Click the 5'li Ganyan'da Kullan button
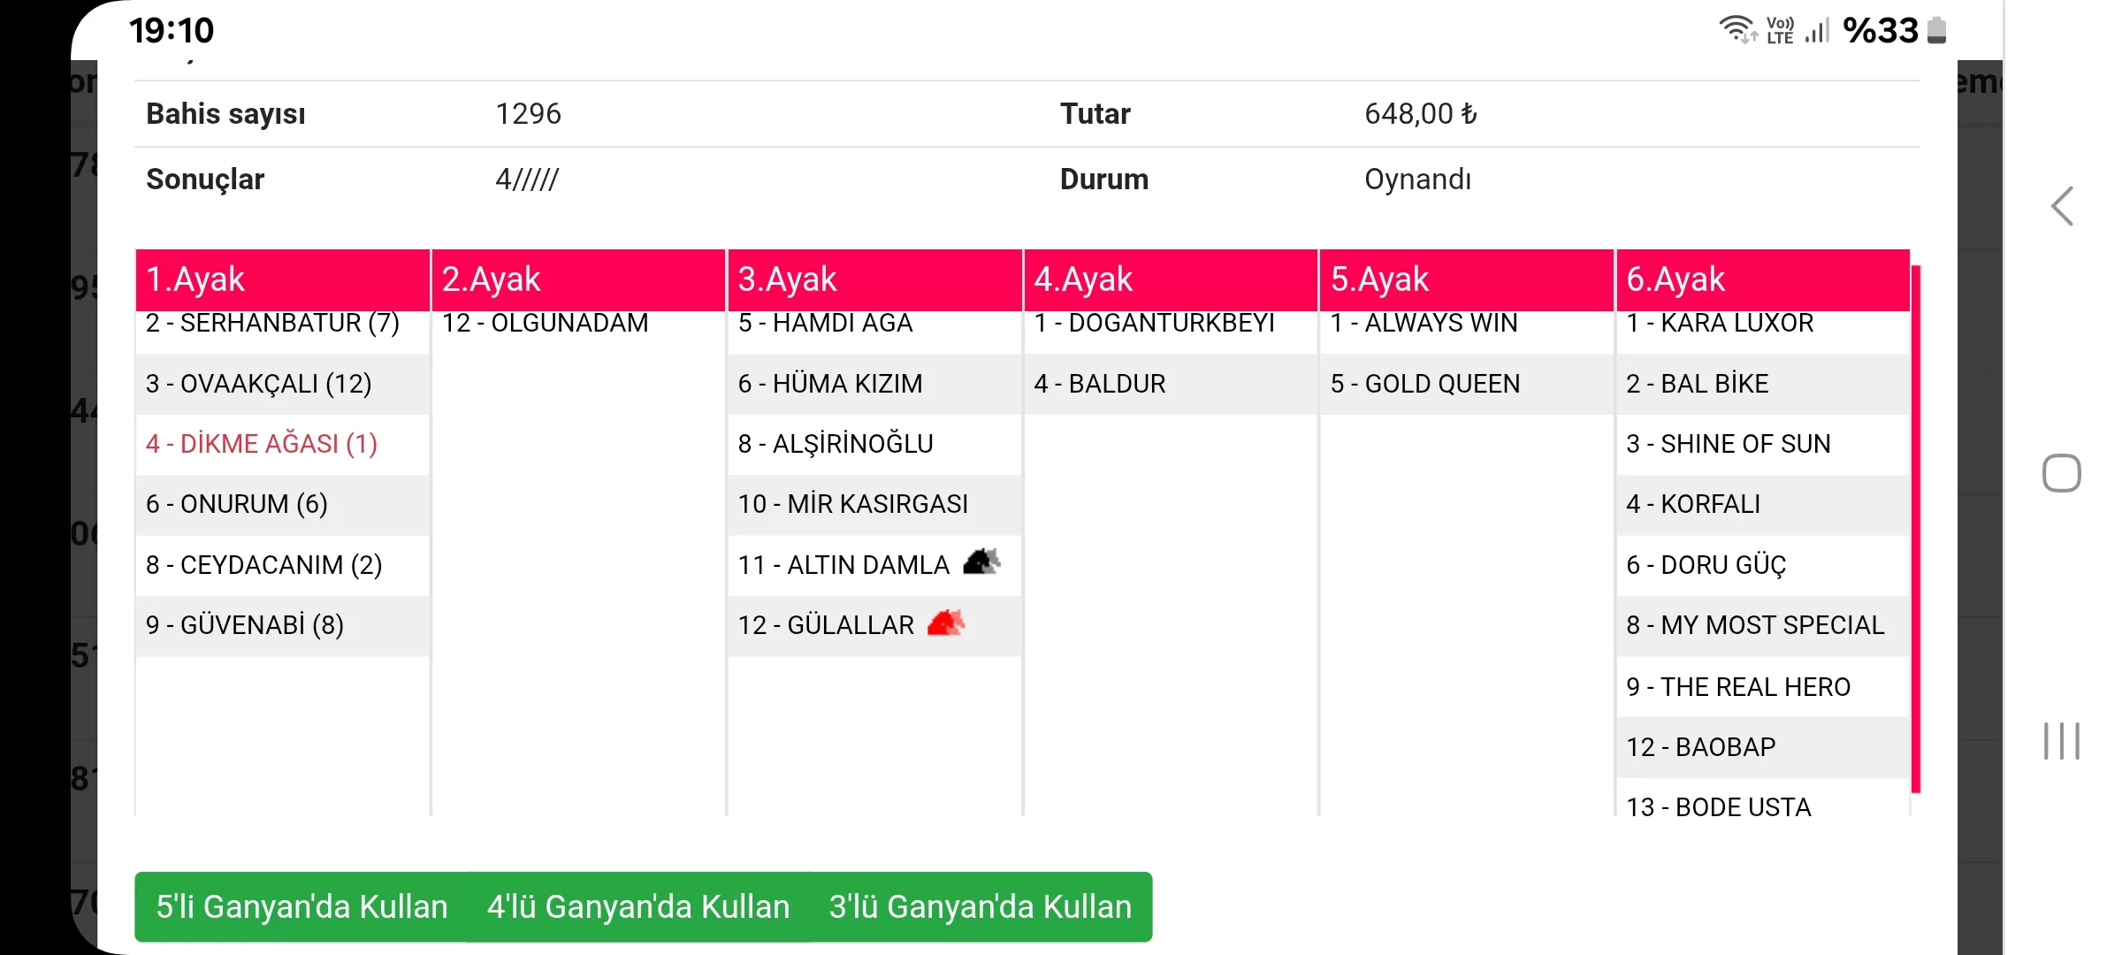The height and width of the screenshot is (955, 2122). pyautogui.click(x=302, y=906)
